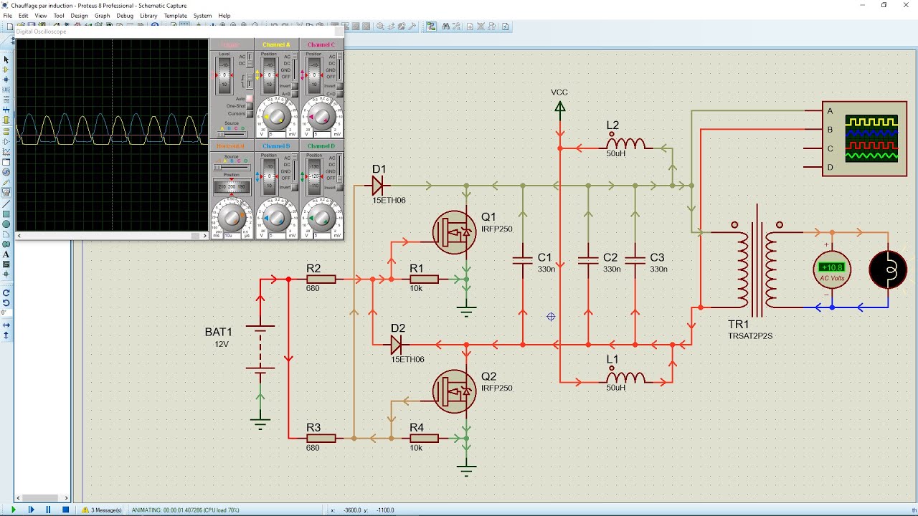Screen dimensions: 918x516
Task: Click the simulation Step button
Action: coord(31,510)
